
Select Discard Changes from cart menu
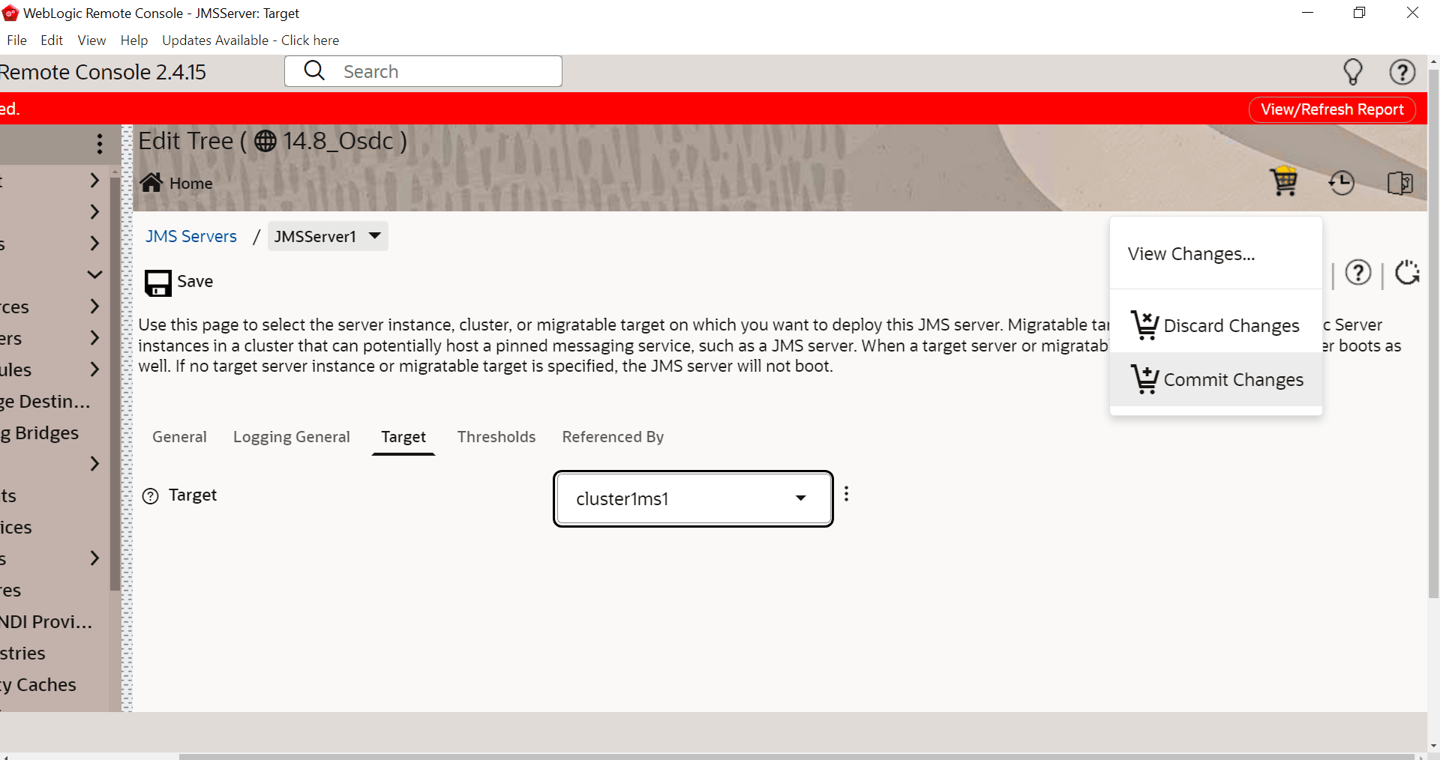tap(1216, 326)
